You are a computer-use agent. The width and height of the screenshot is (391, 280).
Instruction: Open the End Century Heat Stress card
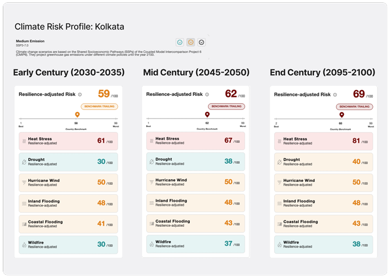coord(324,141)
